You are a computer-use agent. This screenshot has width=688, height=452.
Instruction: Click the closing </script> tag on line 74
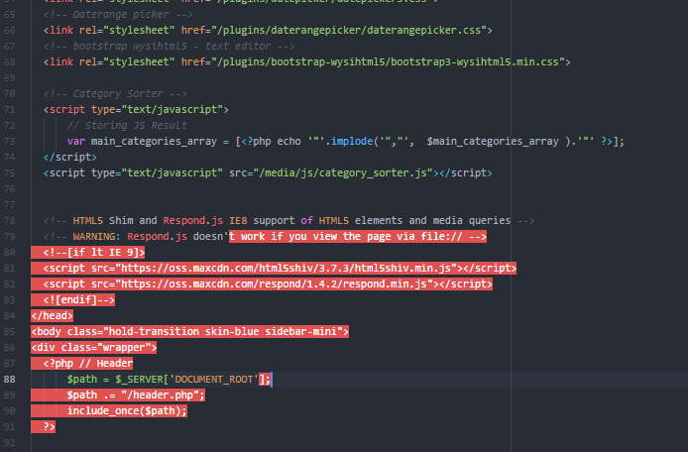69,157
